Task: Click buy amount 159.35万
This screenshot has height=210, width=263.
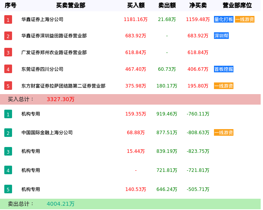Action: (x=136, y=114)
